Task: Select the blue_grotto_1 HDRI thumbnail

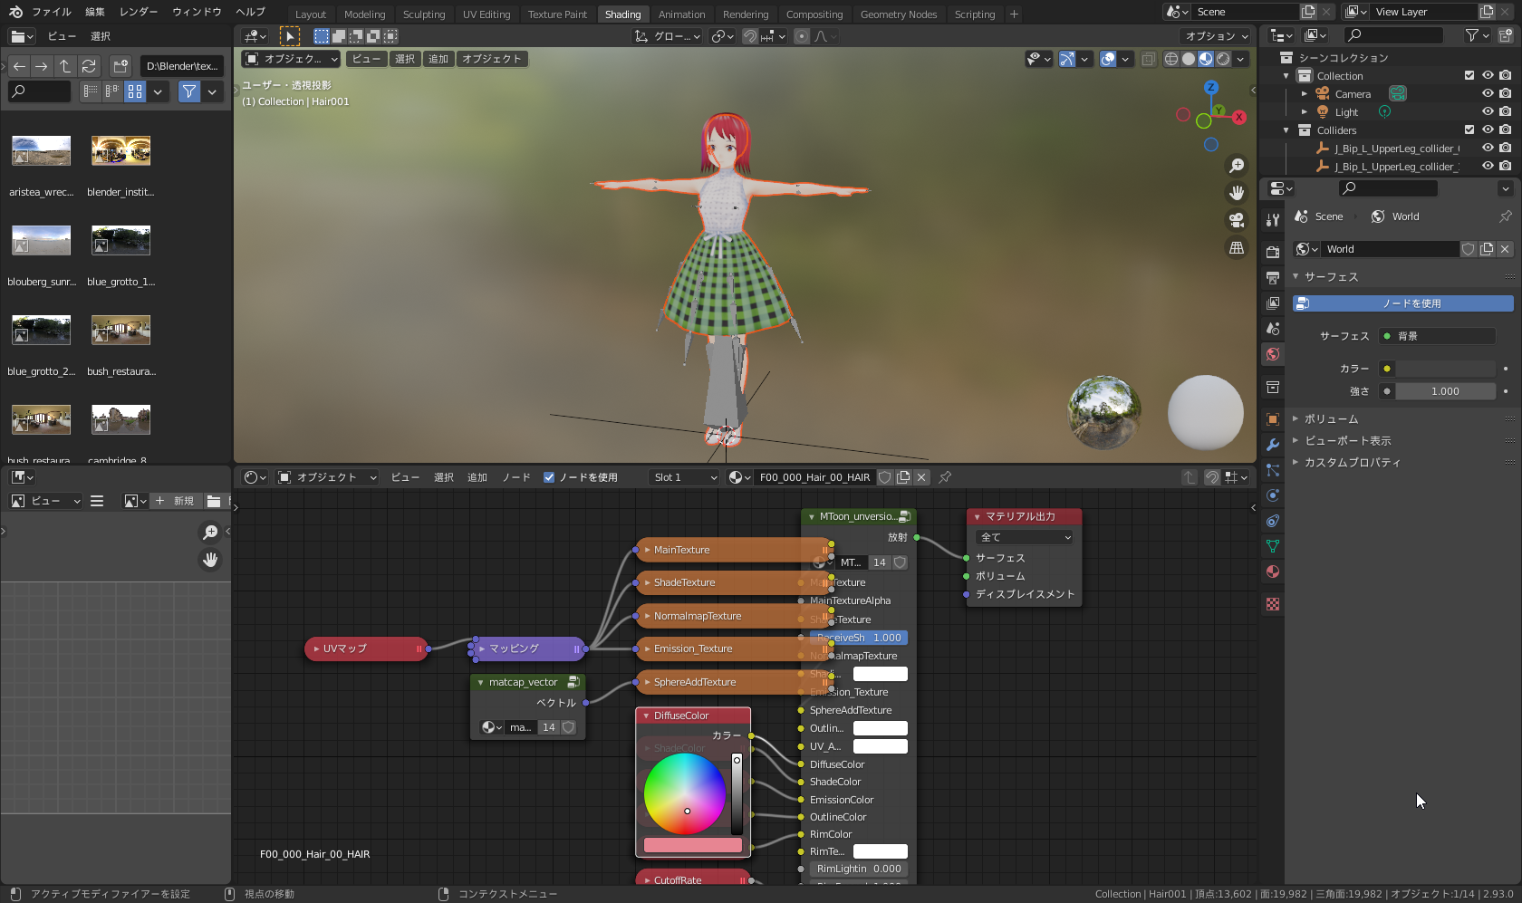Action: (120, 242)
